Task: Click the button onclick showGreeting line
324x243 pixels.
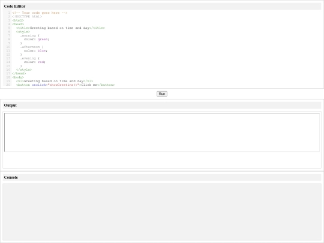Action: (x=65, y=85)
